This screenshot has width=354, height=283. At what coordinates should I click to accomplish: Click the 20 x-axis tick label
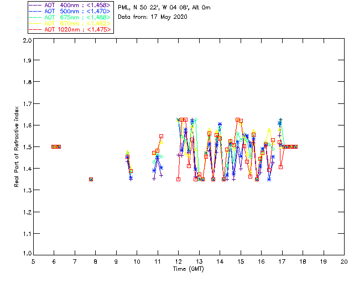tap(344, 261)
